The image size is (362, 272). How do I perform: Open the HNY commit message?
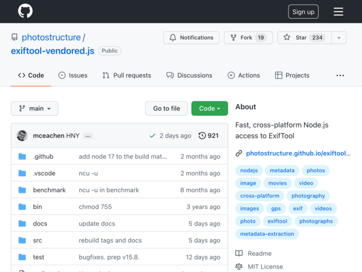pos(73,135)
